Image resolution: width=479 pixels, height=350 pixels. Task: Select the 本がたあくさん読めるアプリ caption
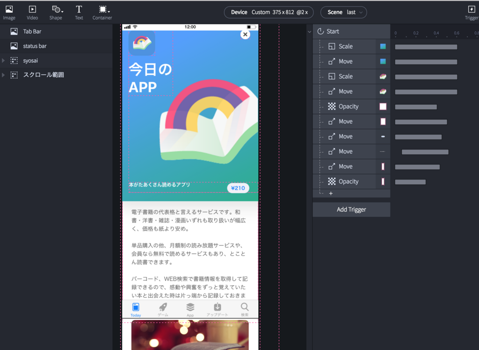coord(160,185)
